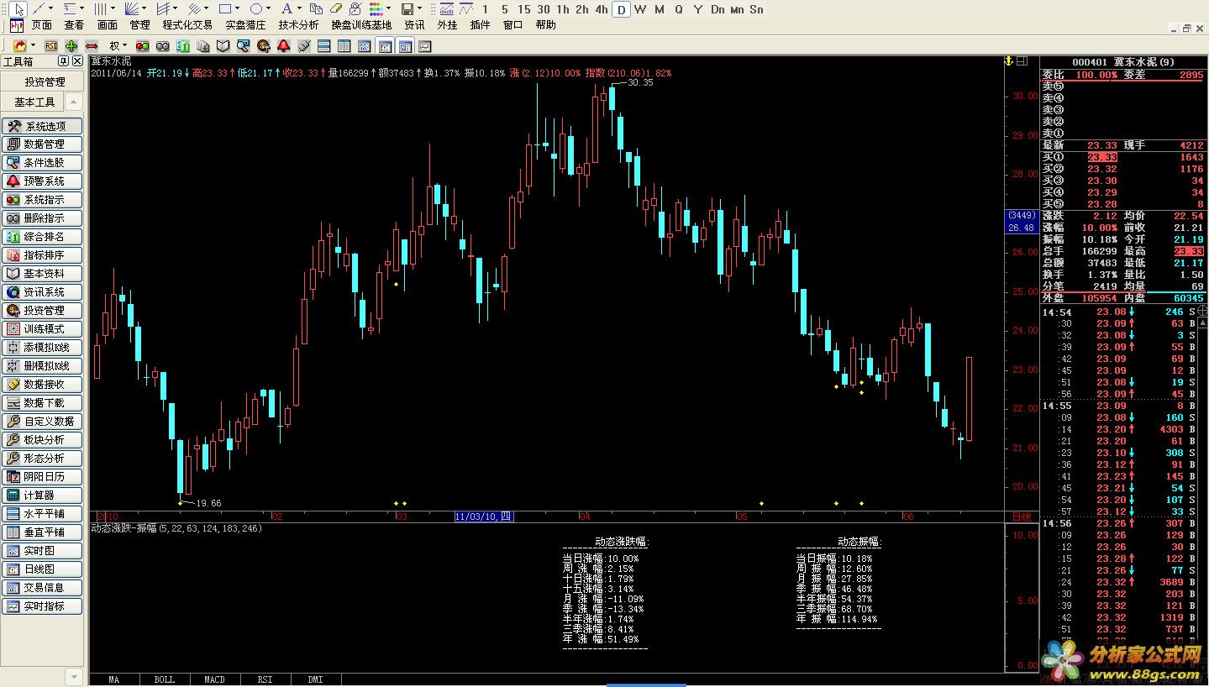Open the 程式化交易 menu
The height and width of the screenshot is (687, 1209).
pyautogui.click(x=187, y=25)
